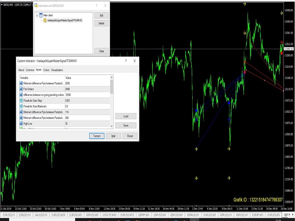Switch to the EURUSD,M30 chart tab
This screenshot has width=295, height=221.
pyautogui.click(x=59, y=215)
